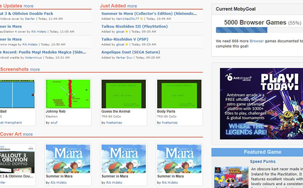Screen dimensions: 303x188
Task: View Rik Hideto's profile at 10:50 AM update
Action: click(x=30, y=44)
